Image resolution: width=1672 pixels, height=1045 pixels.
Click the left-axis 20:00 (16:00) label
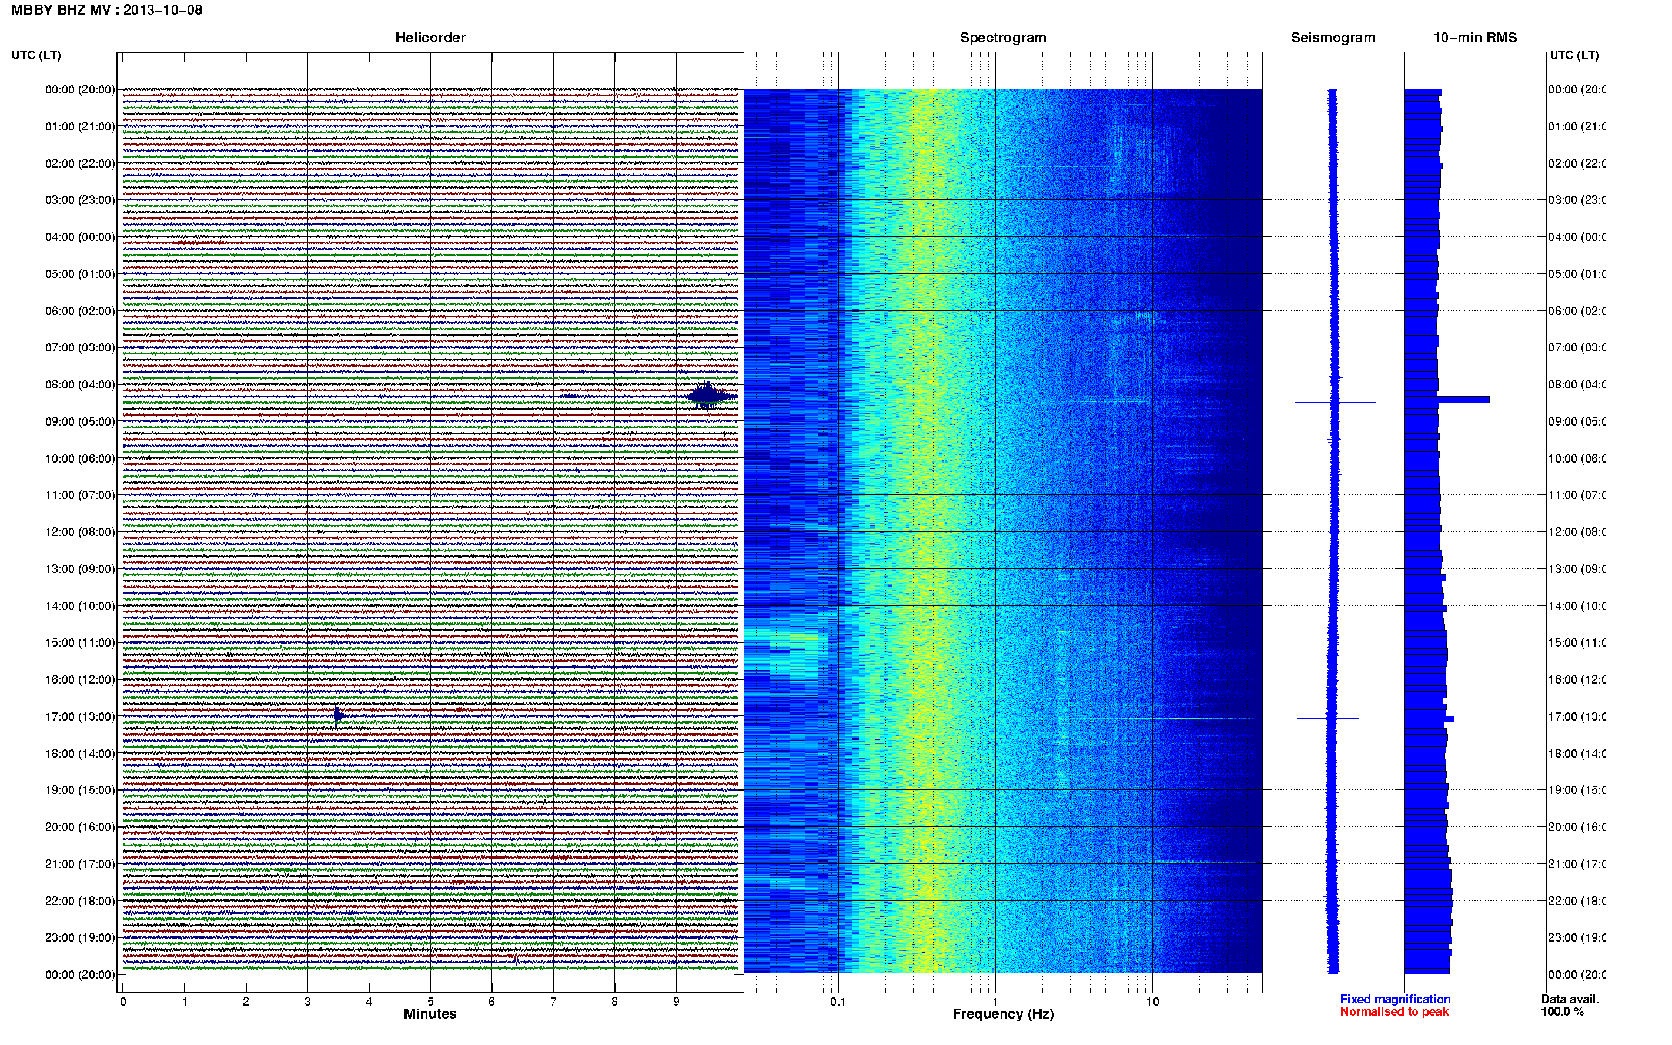coord(80,826)
